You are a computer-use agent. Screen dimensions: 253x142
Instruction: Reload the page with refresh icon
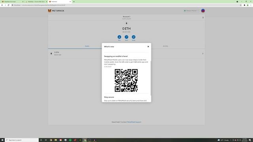click(9, 5)
